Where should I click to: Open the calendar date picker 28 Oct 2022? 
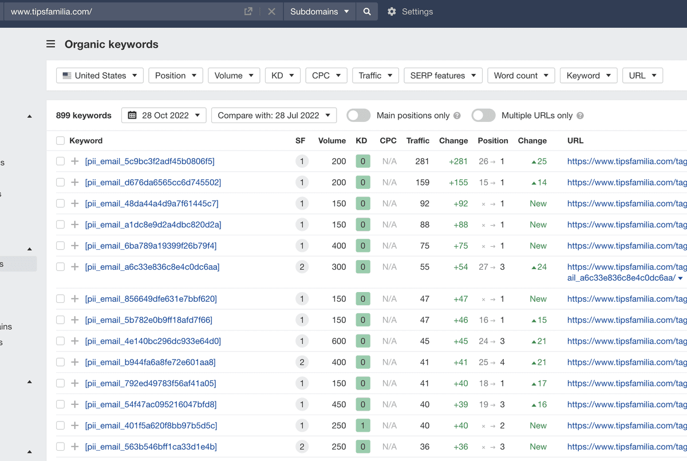click(164, 115)
